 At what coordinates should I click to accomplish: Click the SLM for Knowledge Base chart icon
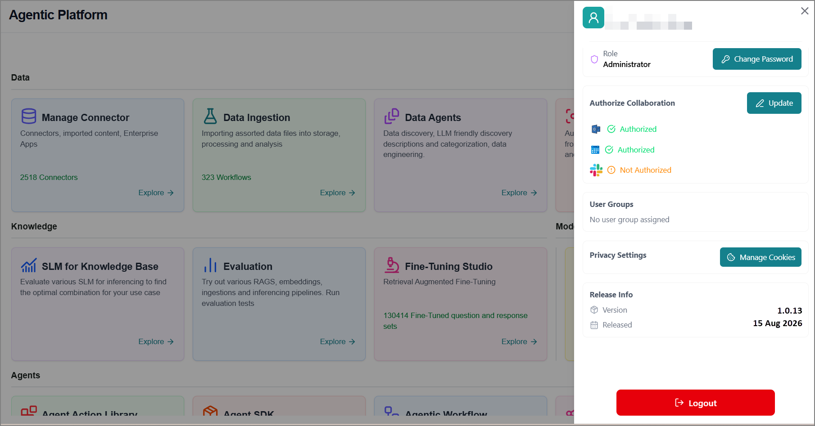click(x=29, y=265)
